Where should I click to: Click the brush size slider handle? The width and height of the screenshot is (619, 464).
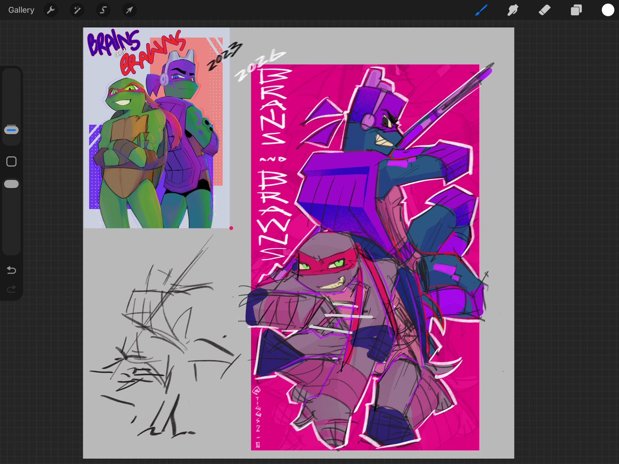tap(11, 130)
